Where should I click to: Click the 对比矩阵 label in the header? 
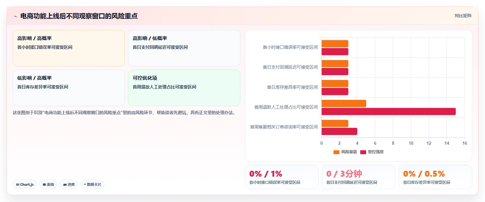(463, 16)
